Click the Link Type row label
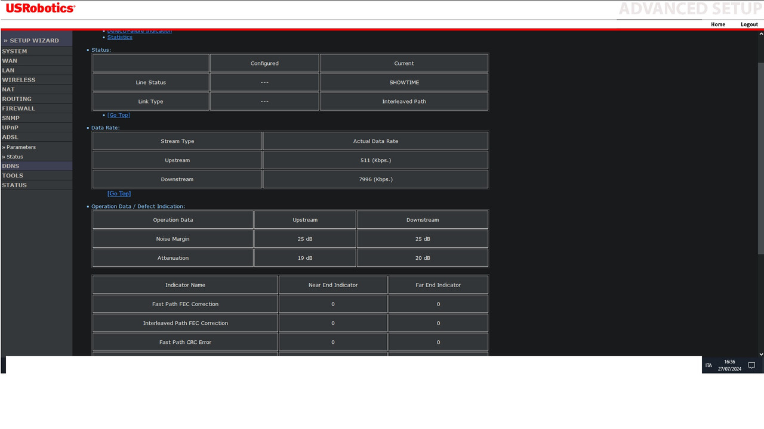The height and width of the screenshot is (429, 764). coord(151,101)
